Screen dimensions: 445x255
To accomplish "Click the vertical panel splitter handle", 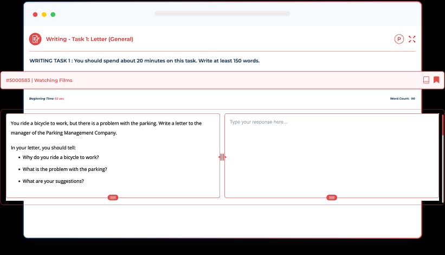I will click(x=222, y=157).
